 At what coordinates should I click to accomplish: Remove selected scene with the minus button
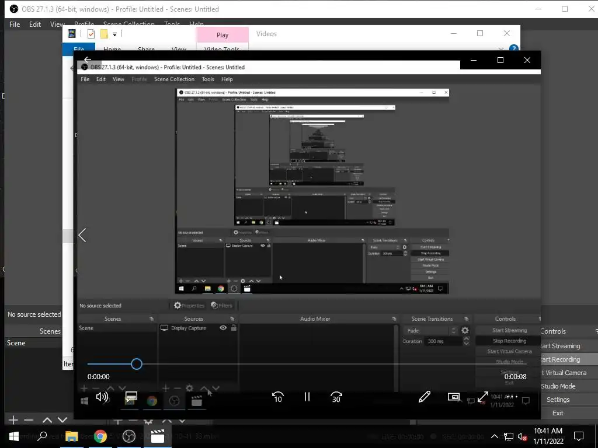coord(29,420)
